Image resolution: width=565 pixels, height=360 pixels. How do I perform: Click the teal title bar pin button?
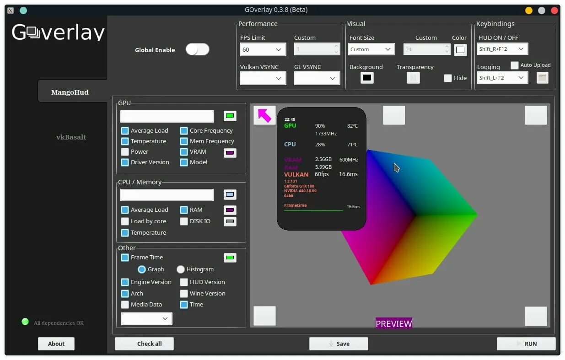pos(23,10)
